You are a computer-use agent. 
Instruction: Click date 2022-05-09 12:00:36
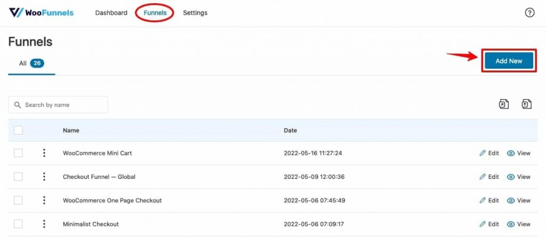coord(314,177)
